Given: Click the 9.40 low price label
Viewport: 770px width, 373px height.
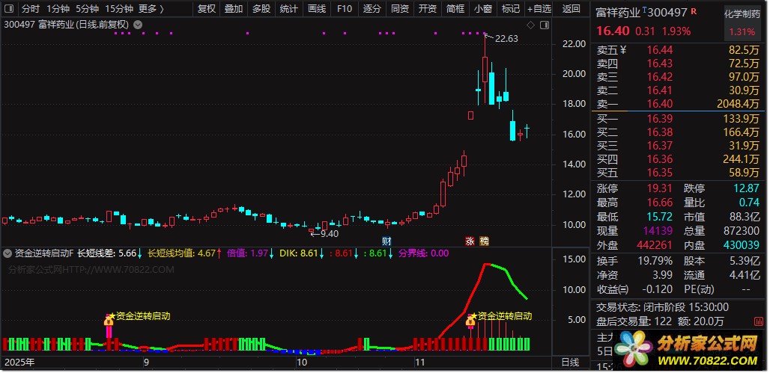Looking at the screenshot, I should click(x=330, y=234).
